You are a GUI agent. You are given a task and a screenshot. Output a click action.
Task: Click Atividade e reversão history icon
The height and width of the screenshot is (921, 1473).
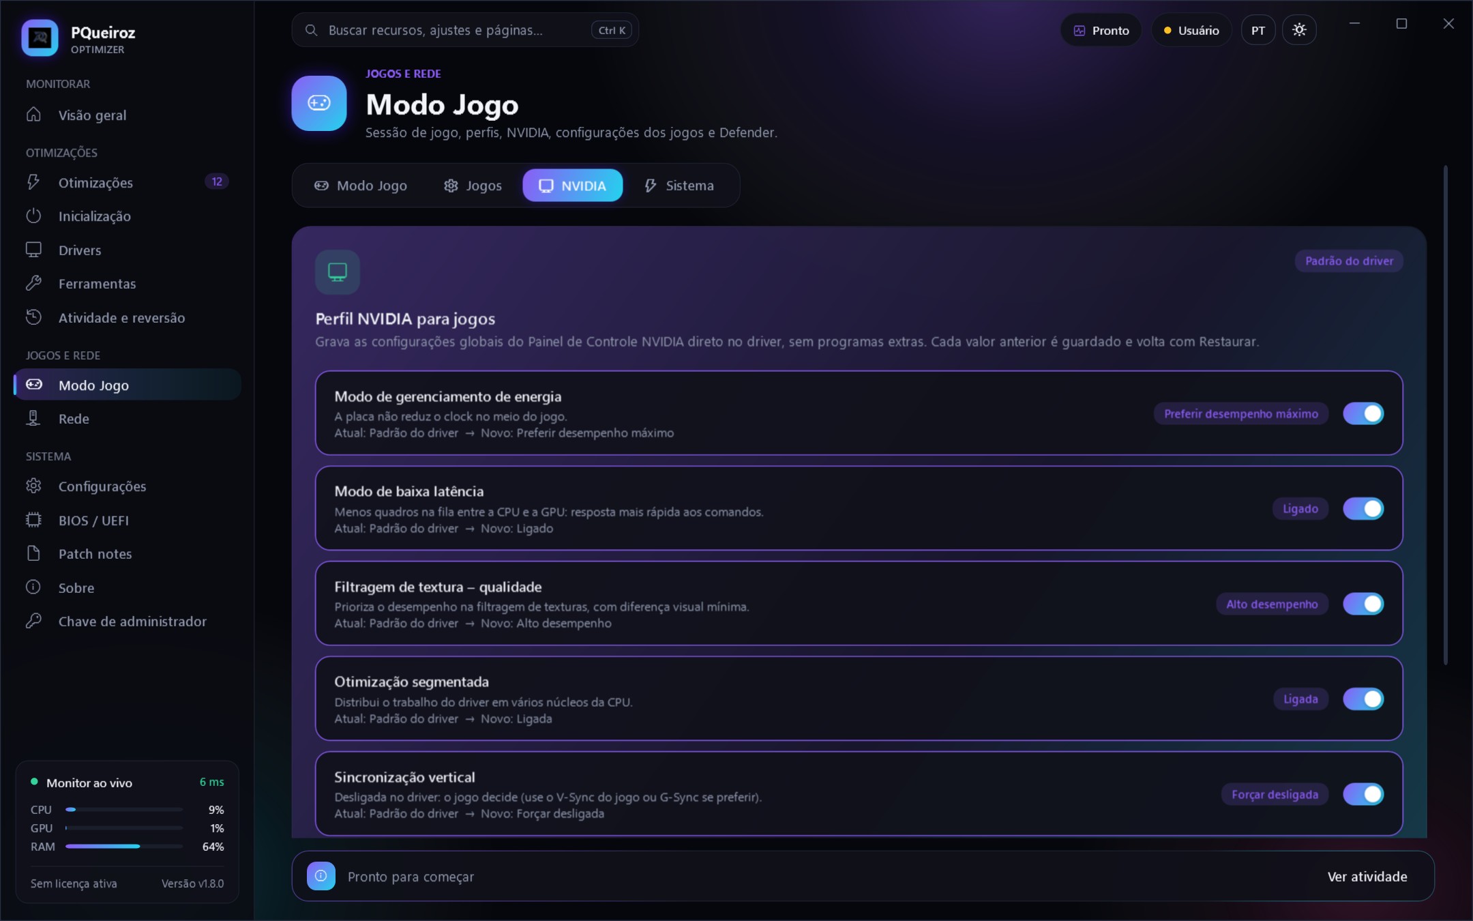pos(33,317)
